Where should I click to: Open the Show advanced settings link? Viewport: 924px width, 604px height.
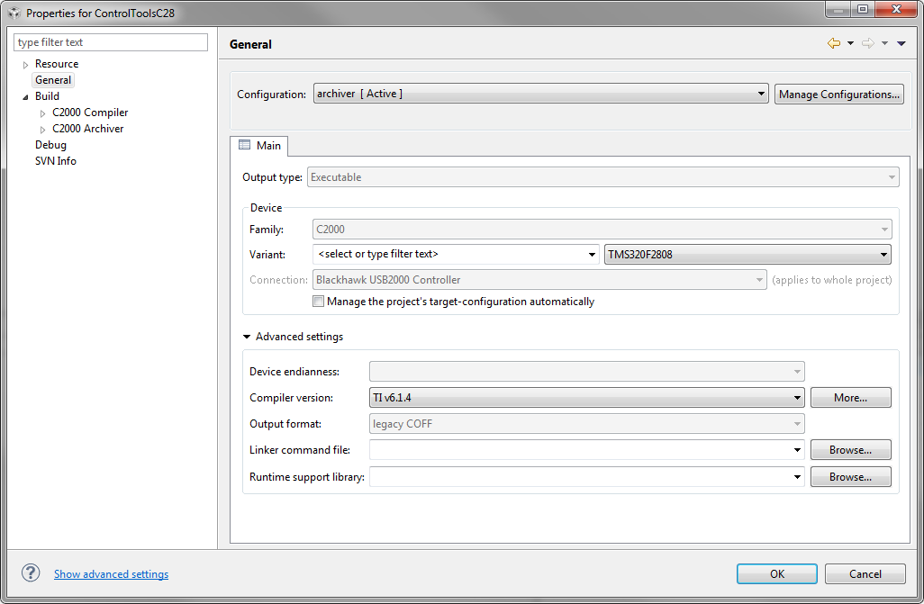tap(111, 573)
